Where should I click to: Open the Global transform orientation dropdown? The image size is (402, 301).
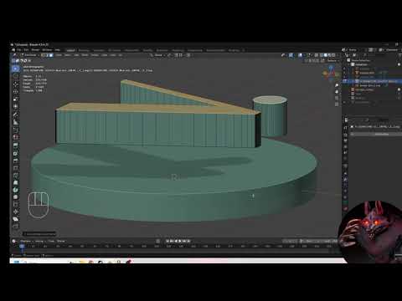click(158, 55)
